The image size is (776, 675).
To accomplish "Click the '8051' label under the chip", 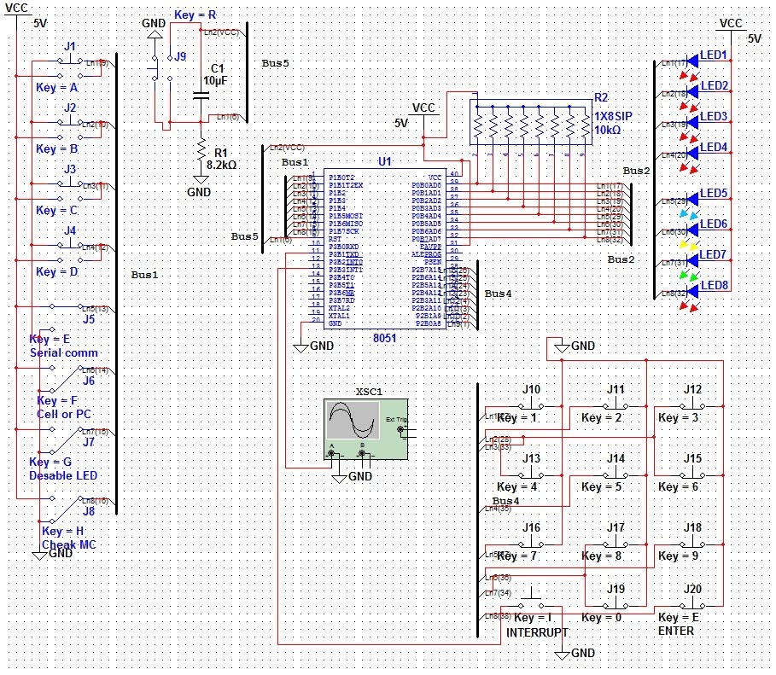I will 384,338.
